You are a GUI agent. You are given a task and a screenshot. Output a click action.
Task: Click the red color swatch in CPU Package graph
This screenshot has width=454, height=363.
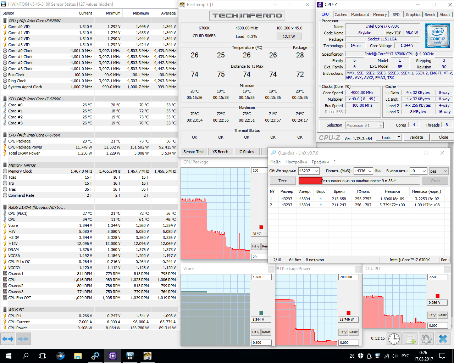point(261,227)
